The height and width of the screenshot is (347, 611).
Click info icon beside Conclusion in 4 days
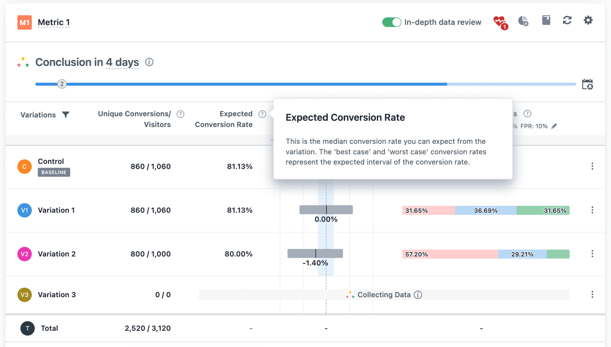(x=149, y=62)
